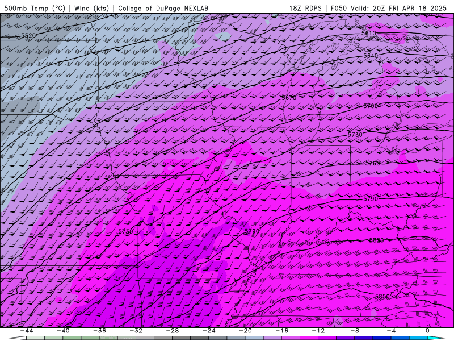Viewport: 454px width, 341px height.
Task: Click the 5640 height contour label
Action: coord(371,56)
